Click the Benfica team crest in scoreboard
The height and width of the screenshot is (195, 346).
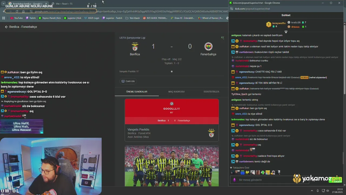[135, 47]
